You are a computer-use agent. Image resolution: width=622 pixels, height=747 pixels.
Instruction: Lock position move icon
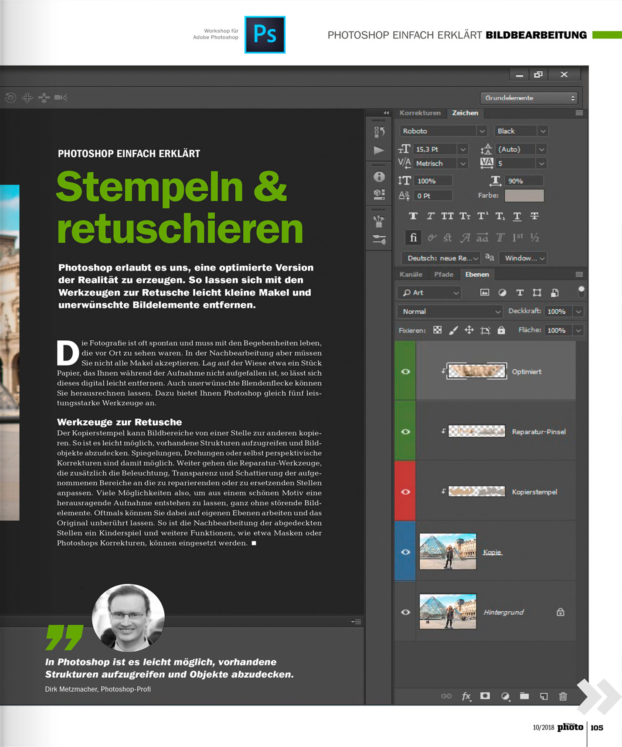[x=469, y=330]
